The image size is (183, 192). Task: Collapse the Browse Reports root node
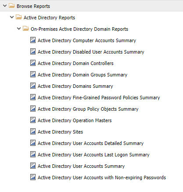5,6
